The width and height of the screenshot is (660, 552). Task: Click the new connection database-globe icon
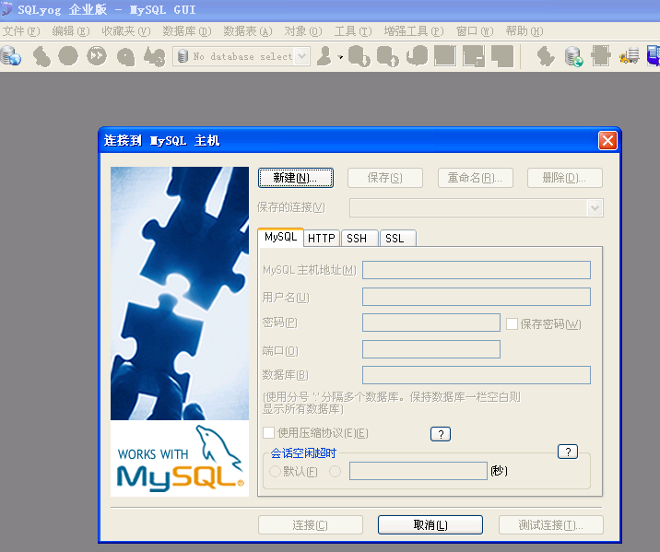[x=10, y=56]
